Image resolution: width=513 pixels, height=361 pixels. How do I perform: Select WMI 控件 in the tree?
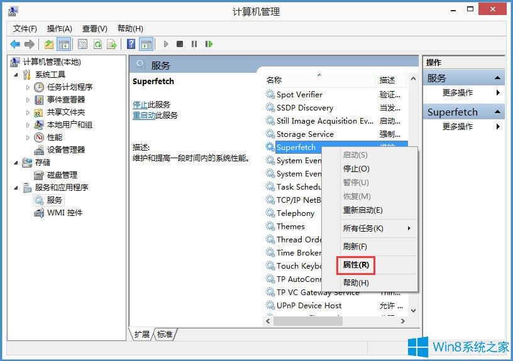coord(65,213)
